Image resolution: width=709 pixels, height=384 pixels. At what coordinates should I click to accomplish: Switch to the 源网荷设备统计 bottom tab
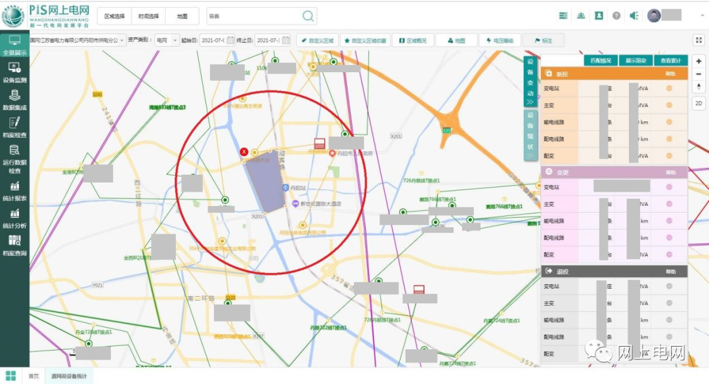pyautogui.click(x=69, y=376)
